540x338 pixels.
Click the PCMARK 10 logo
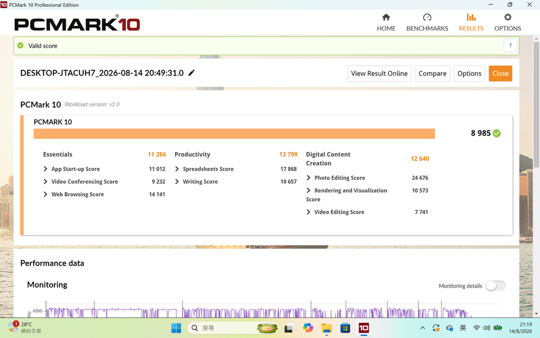coord(77,23)
